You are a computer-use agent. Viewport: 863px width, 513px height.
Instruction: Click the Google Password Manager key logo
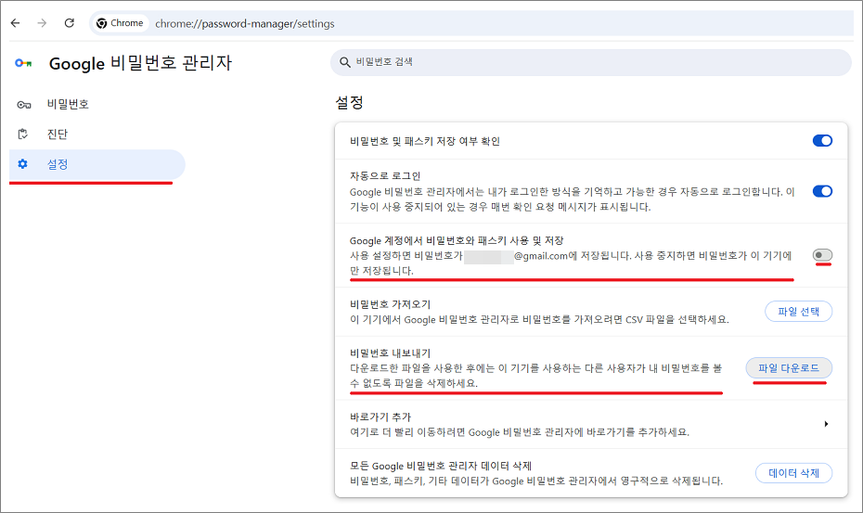click(x=24, y=63)
